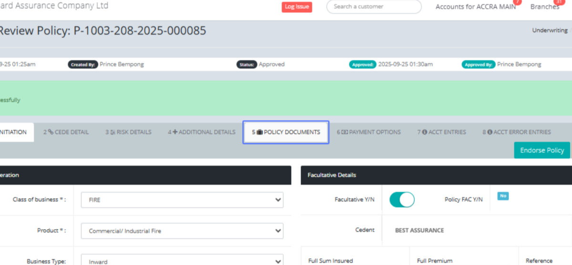
Task: Click the Policy FAC 'No' indicator
Action: coord(502,196)
